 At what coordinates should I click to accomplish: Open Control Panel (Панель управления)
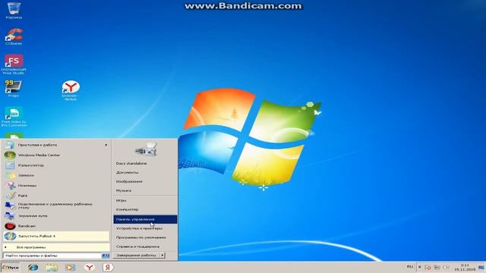tap(145, 219)
